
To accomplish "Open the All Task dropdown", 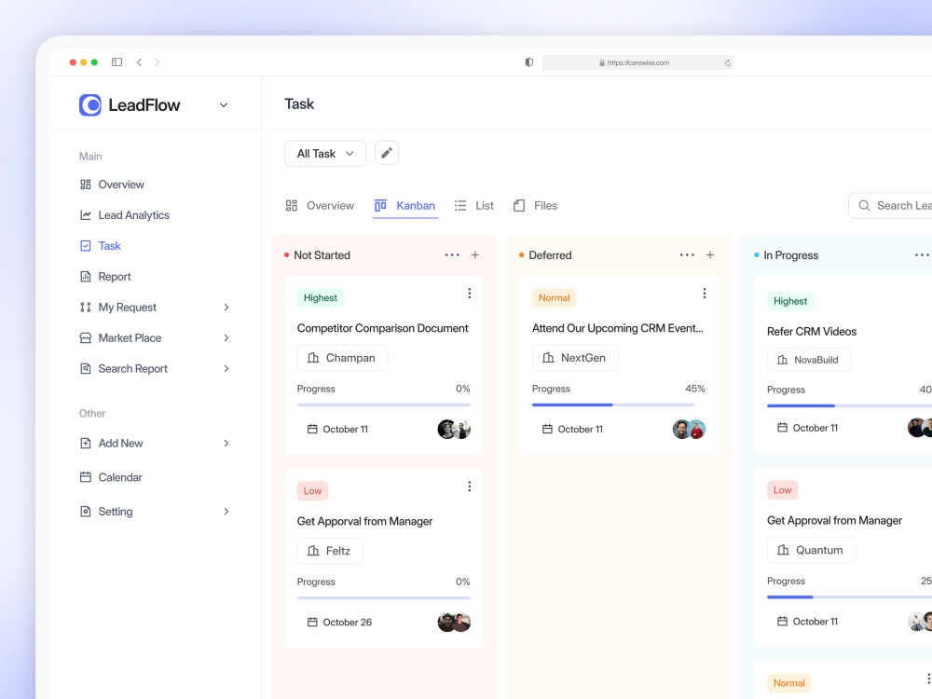I will point(325,154).
